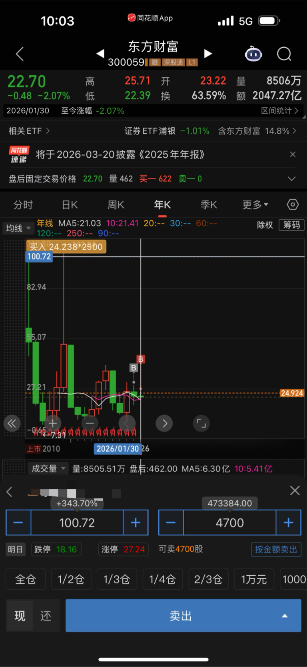This screenshot has height=667, width=307.
Task: Switch to 分时 intraday tab
Action: pos(23,205)
